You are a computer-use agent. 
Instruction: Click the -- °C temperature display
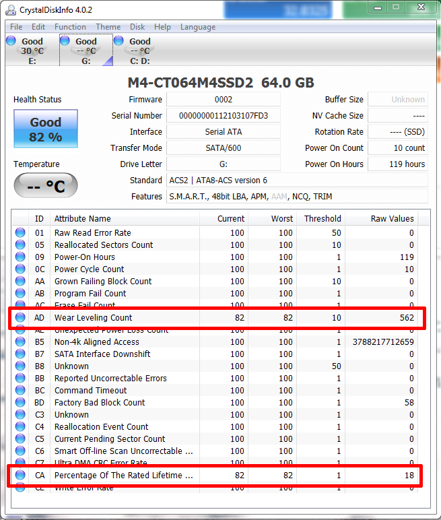[x=46, y=185]
